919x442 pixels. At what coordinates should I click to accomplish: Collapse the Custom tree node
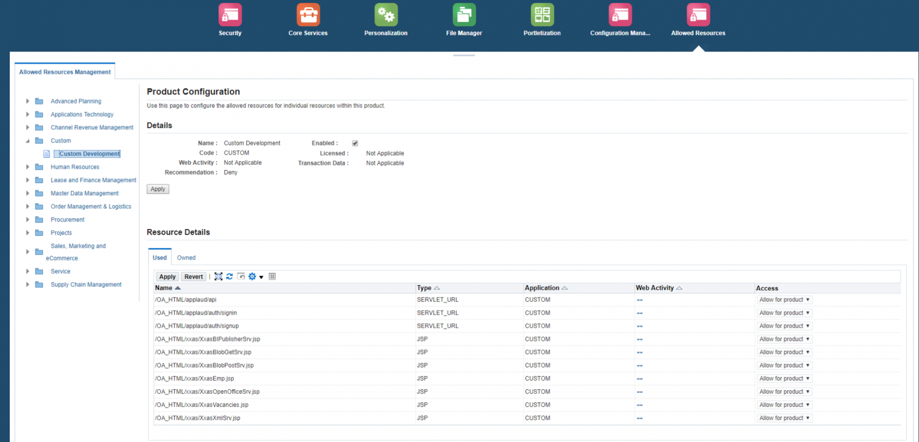point(28,141)
